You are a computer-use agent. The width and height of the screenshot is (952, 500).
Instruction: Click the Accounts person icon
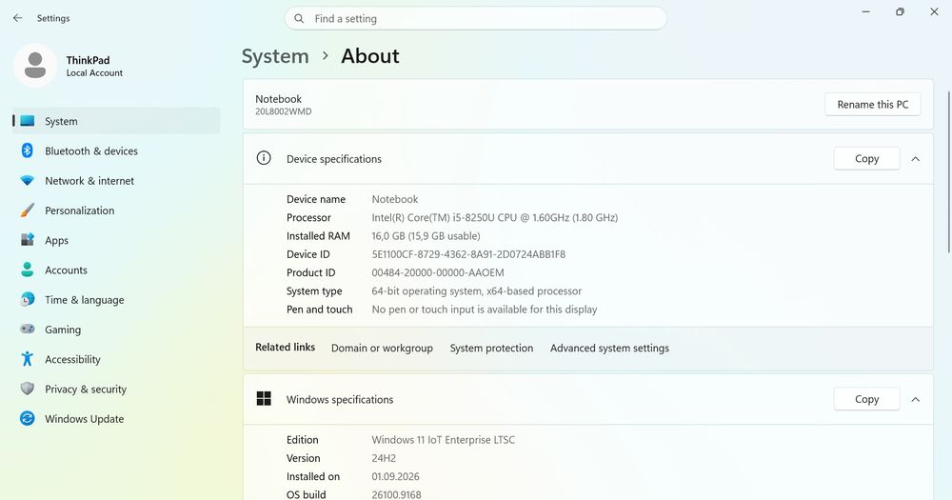point(28,270)
